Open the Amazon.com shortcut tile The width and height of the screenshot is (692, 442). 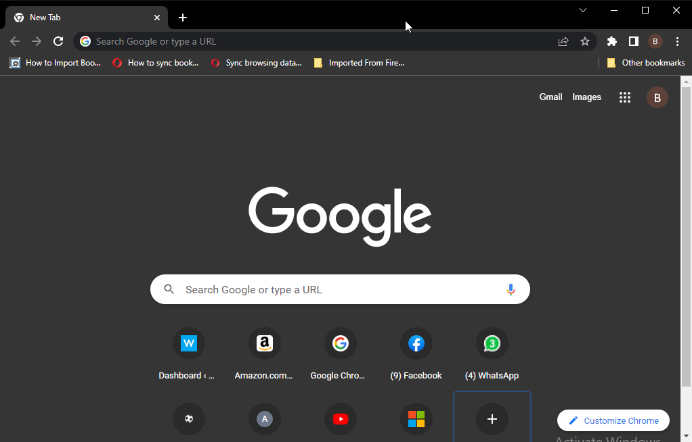(264, 354)
